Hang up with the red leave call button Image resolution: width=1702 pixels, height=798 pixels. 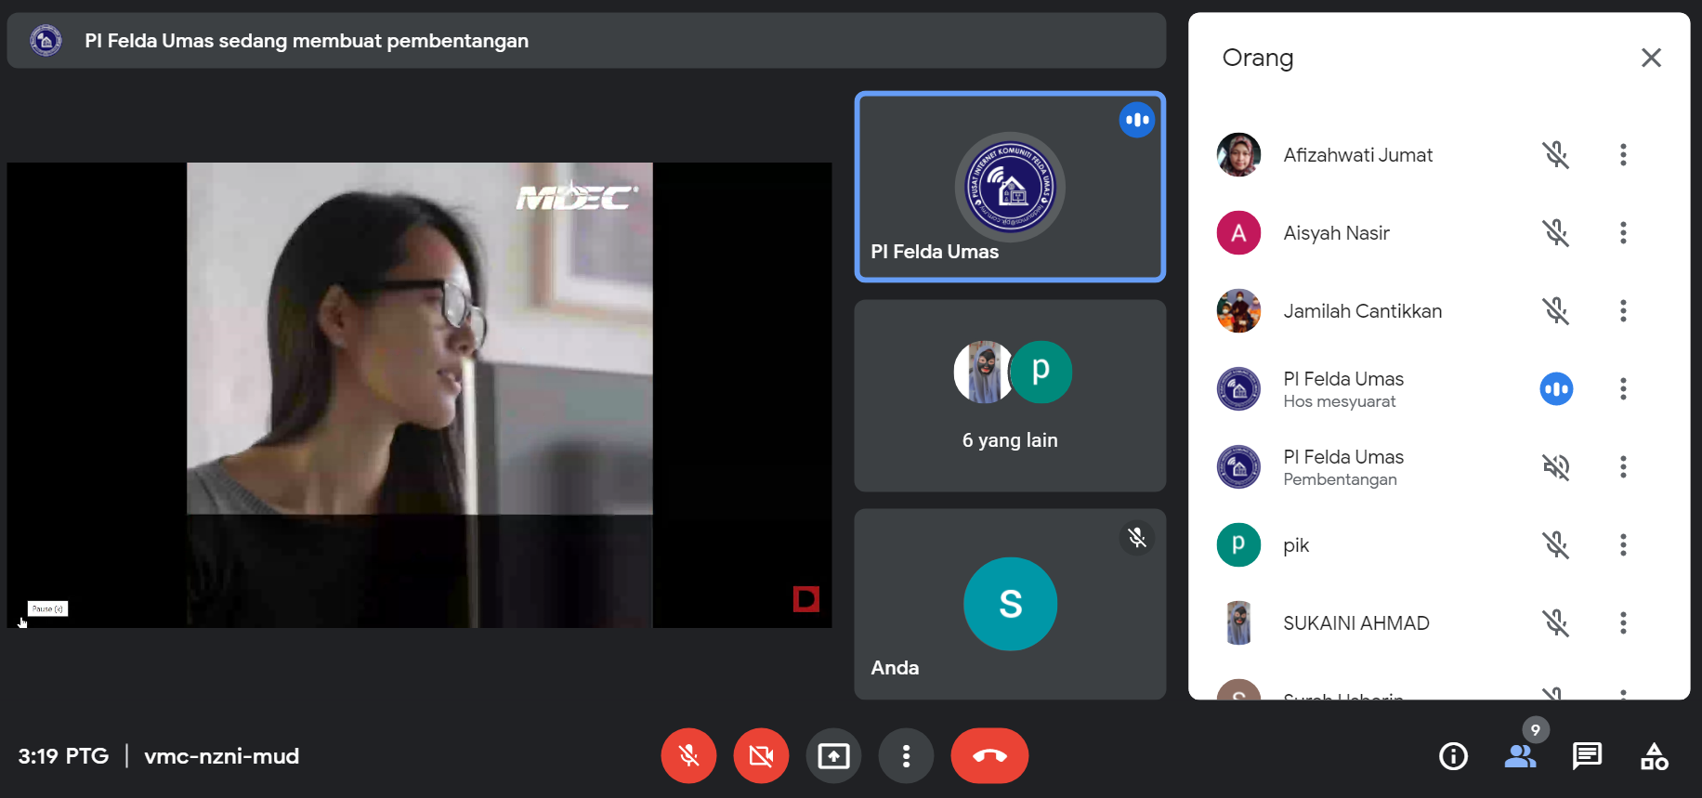989,756
